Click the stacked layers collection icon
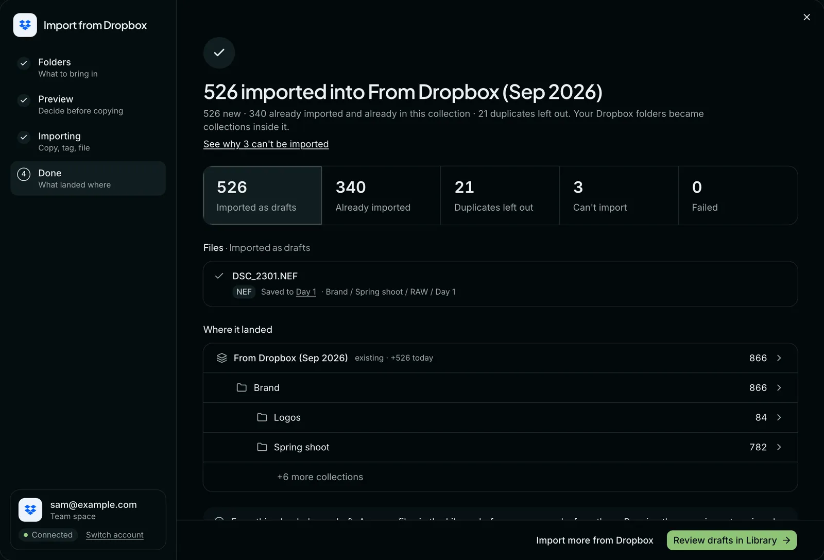 (x=222, y=358)
